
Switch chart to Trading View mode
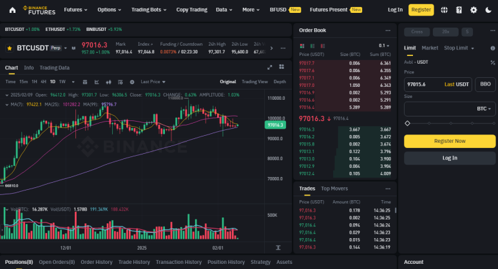254,82
